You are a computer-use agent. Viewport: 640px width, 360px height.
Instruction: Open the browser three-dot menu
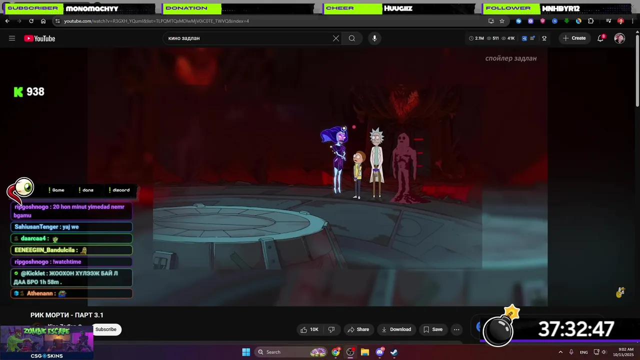(632, 21)
